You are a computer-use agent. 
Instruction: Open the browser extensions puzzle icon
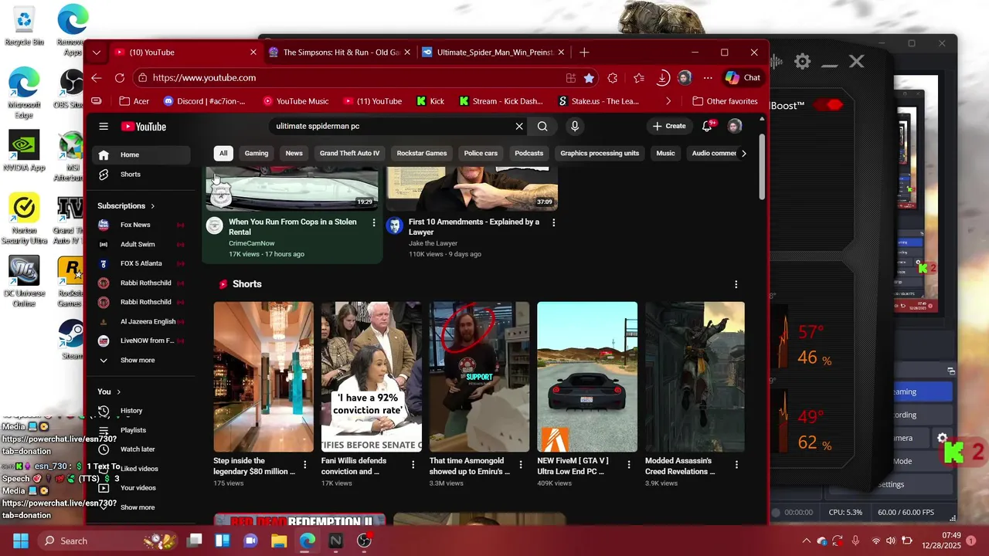click(613, 78)
